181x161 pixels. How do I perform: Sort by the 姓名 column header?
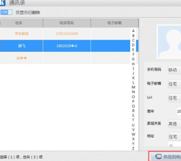21,23
